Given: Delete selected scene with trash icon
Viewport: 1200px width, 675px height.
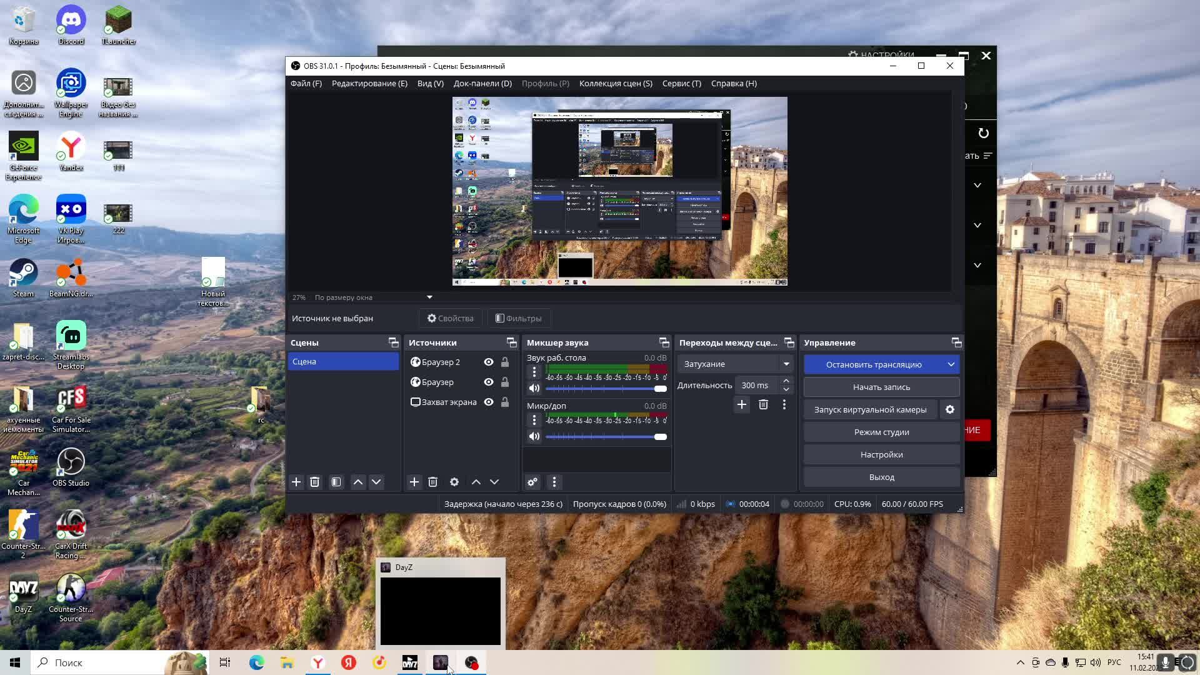Looking at the screenshot, I should [314, 482].
